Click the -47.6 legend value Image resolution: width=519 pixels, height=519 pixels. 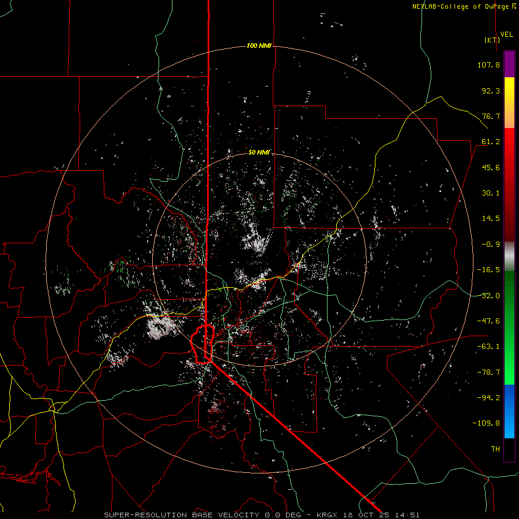click(x=488, y=321)
